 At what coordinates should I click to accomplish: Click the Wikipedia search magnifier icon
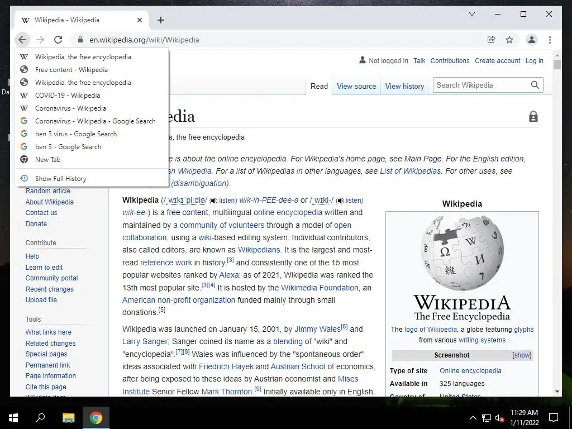[535, 85]
